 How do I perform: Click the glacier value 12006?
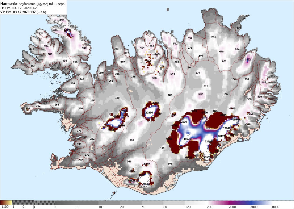[x=183, y=122]
